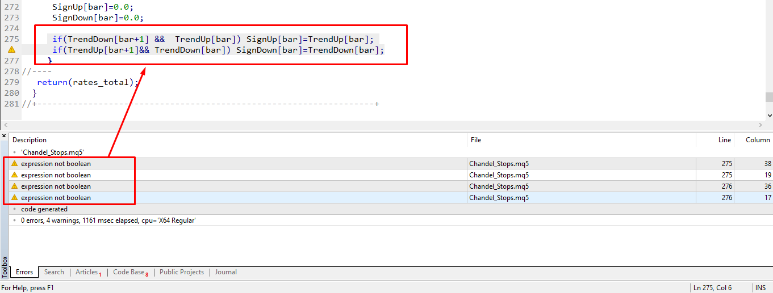The image size is (773, 293).
Task: Switch to Public Projects tab
Action: [182, 272]
